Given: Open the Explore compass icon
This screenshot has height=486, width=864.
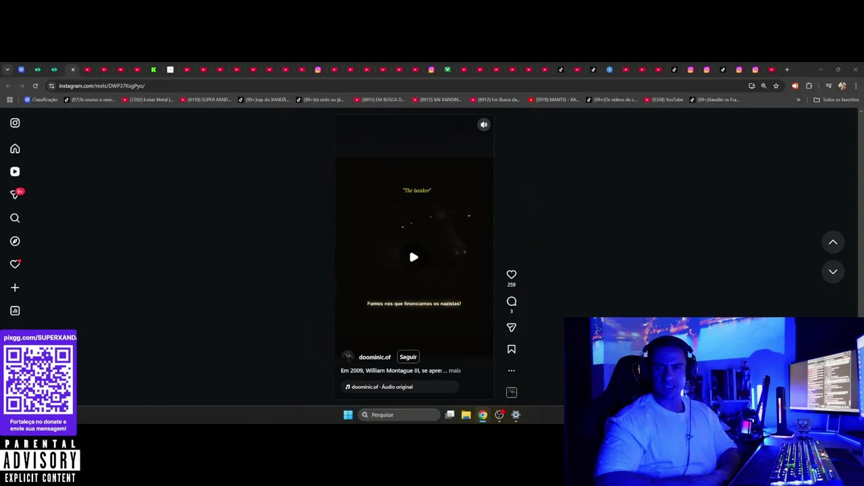Looking at the screenshot, I should click(15, 241).
